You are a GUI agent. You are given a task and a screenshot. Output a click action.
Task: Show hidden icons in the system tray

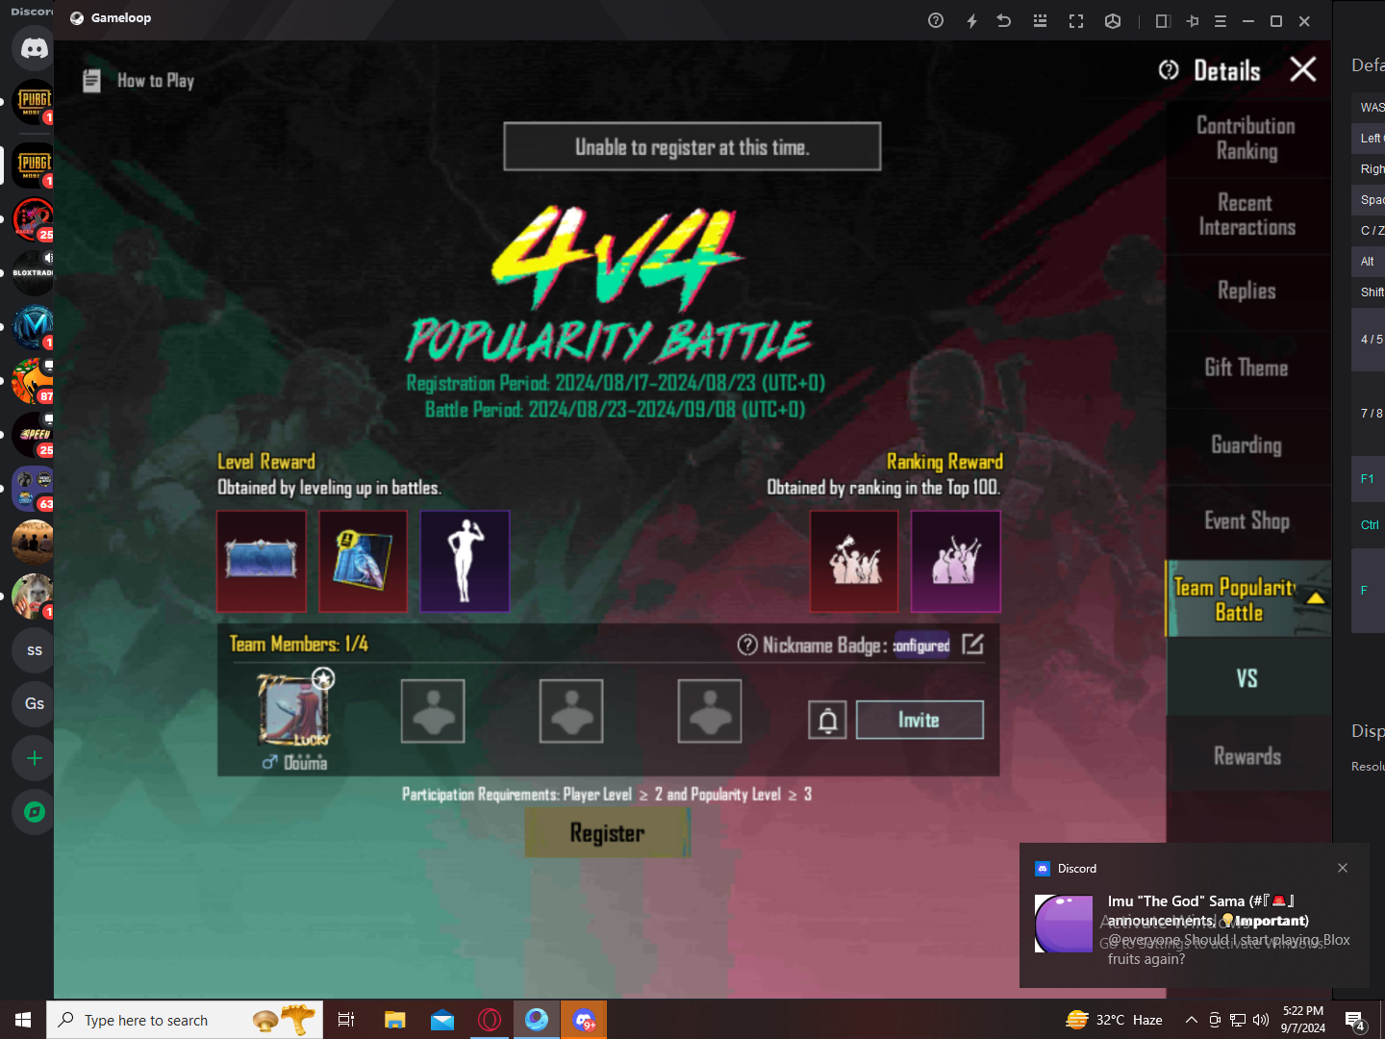1191,1019
